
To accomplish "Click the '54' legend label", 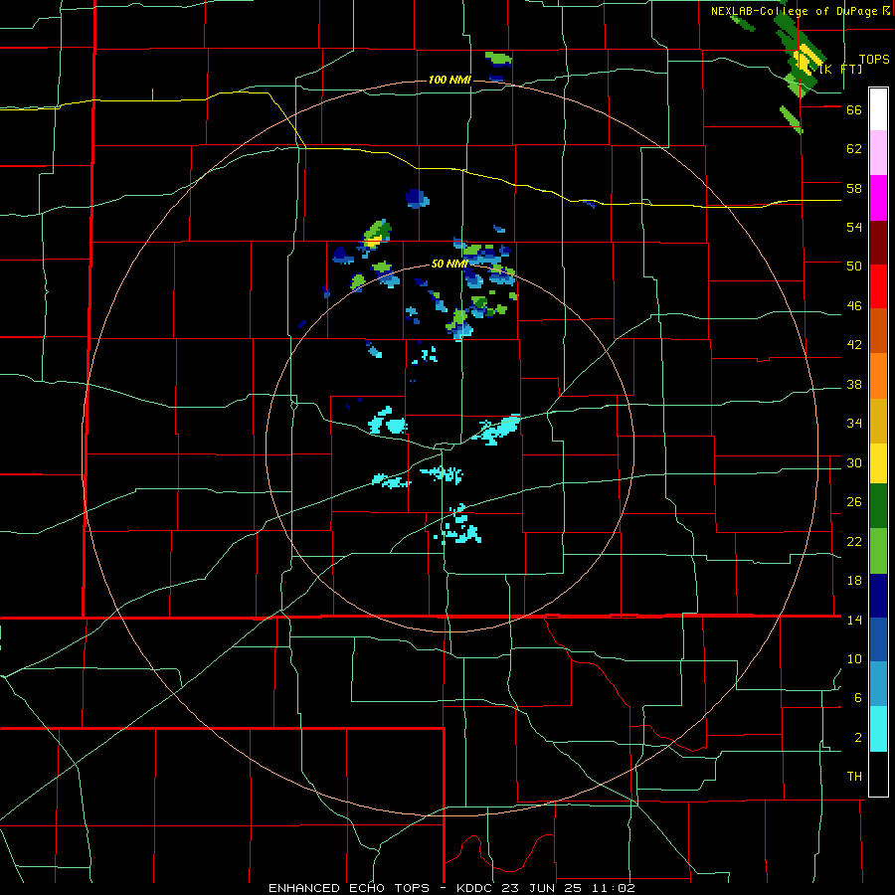I will click(854, 227).
